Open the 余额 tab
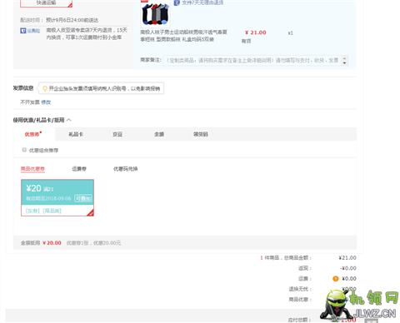Screen dimensions: 400x323 159,134
